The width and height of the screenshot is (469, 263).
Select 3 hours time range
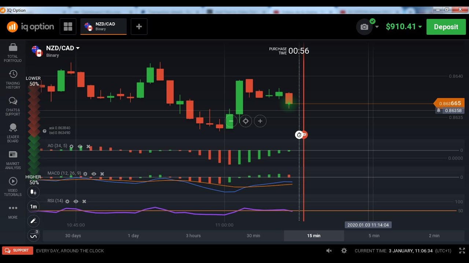pos(193,236)
